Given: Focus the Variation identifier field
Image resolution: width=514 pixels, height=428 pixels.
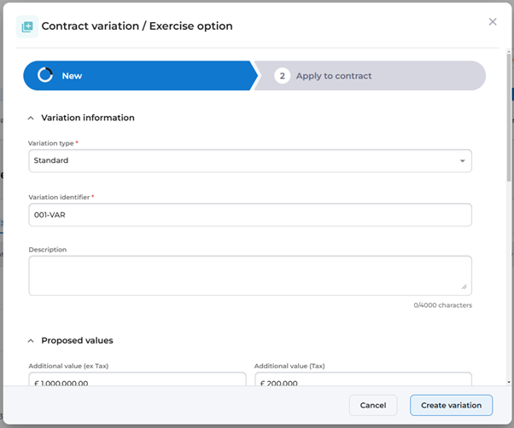Looking at the screenshot, I should pyautogui.click(x=249, y=215).
